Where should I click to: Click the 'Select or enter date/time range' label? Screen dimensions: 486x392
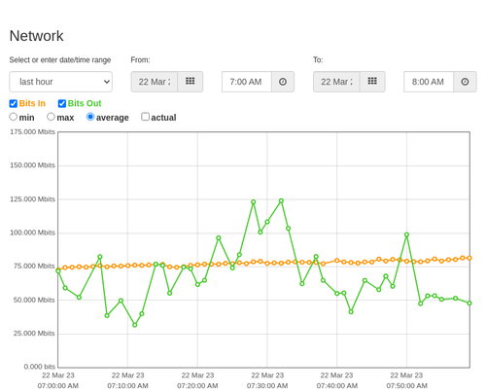pos(60,60)
